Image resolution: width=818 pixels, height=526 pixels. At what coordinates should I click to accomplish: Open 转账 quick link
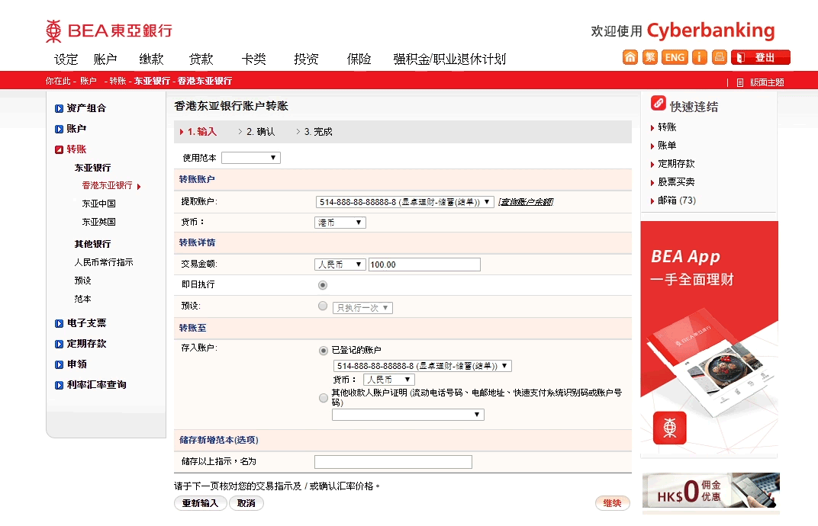(667, 127)
